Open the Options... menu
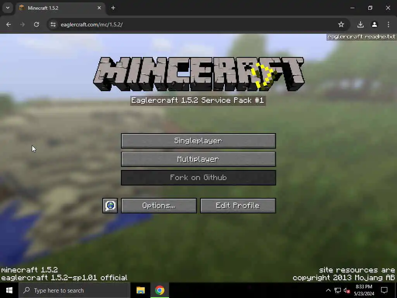The width and height of the screenshot is (397, 298). click(x=159, y=206)
